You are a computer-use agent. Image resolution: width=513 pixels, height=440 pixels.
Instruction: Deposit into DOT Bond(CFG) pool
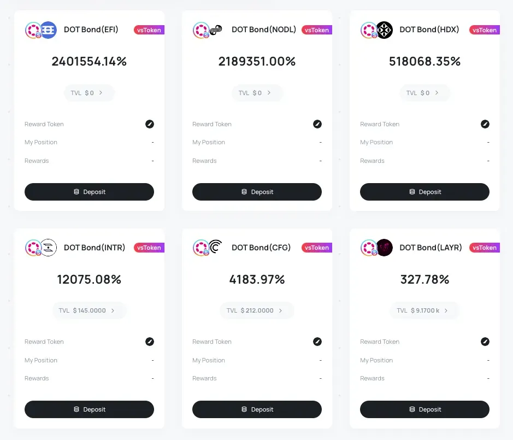coord(257,409)
